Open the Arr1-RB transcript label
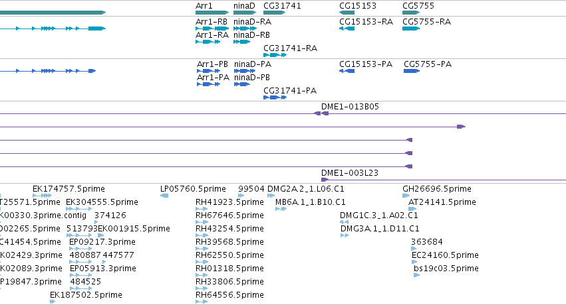The width and height of the screenshot is (566, 305). click(212, 22)
